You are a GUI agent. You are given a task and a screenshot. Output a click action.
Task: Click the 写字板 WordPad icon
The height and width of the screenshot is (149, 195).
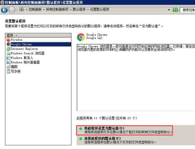pos(8,71)
